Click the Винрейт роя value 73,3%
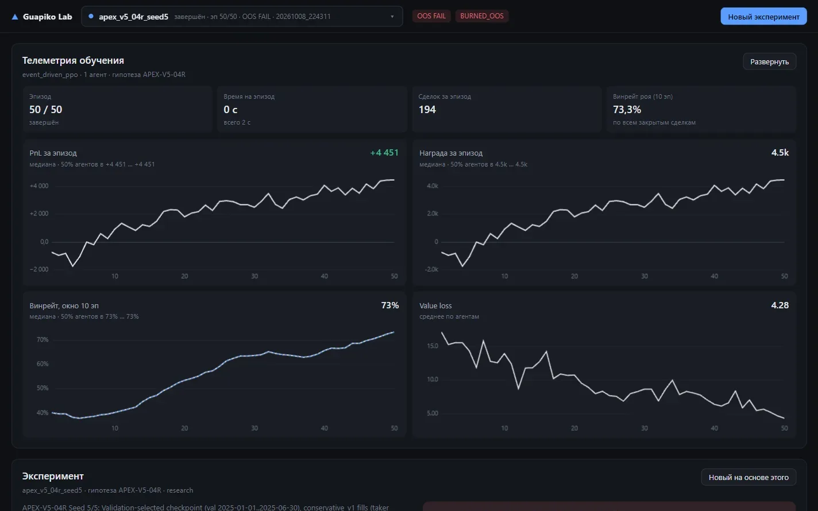The image size is (818, 511). click(x=627, y=110)
